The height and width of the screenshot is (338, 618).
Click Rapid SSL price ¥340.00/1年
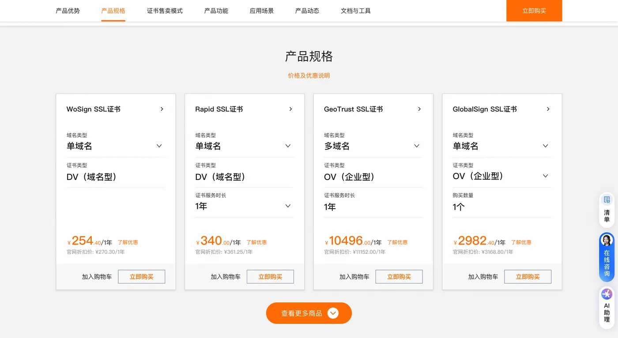pyautogui.click(x=219, y=241)
